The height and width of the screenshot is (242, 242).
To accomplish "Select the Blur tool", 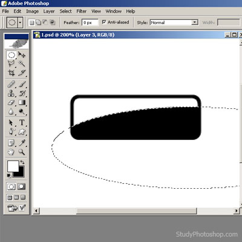I will (11, 111).
